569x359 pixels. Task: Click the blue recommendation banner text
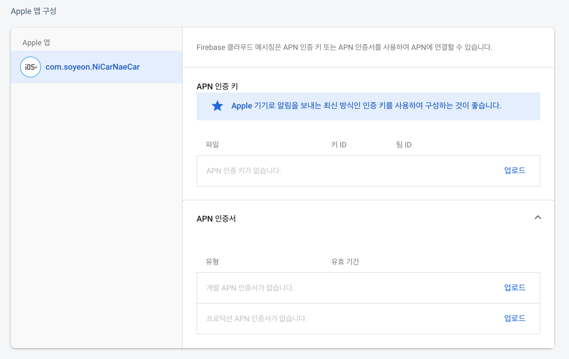(x=366, y=106)
